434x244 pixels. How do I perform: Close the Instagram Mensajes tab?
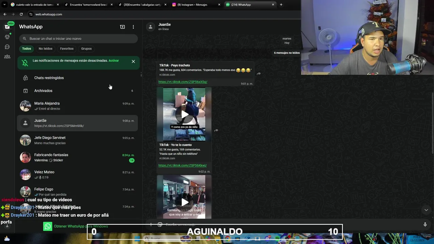coord(219,5)
